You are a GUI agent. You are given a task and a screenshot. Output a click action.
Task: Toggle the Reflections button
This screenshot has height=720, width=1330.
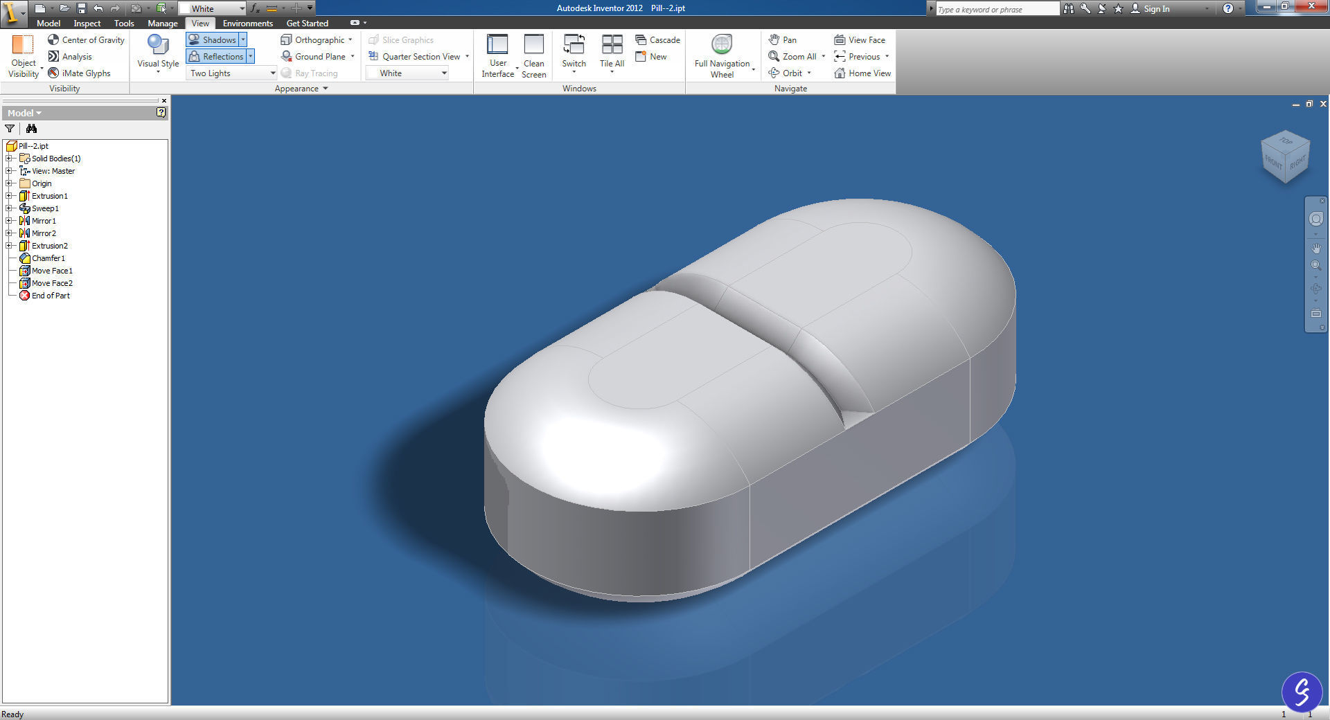click(x=216, y=57)
